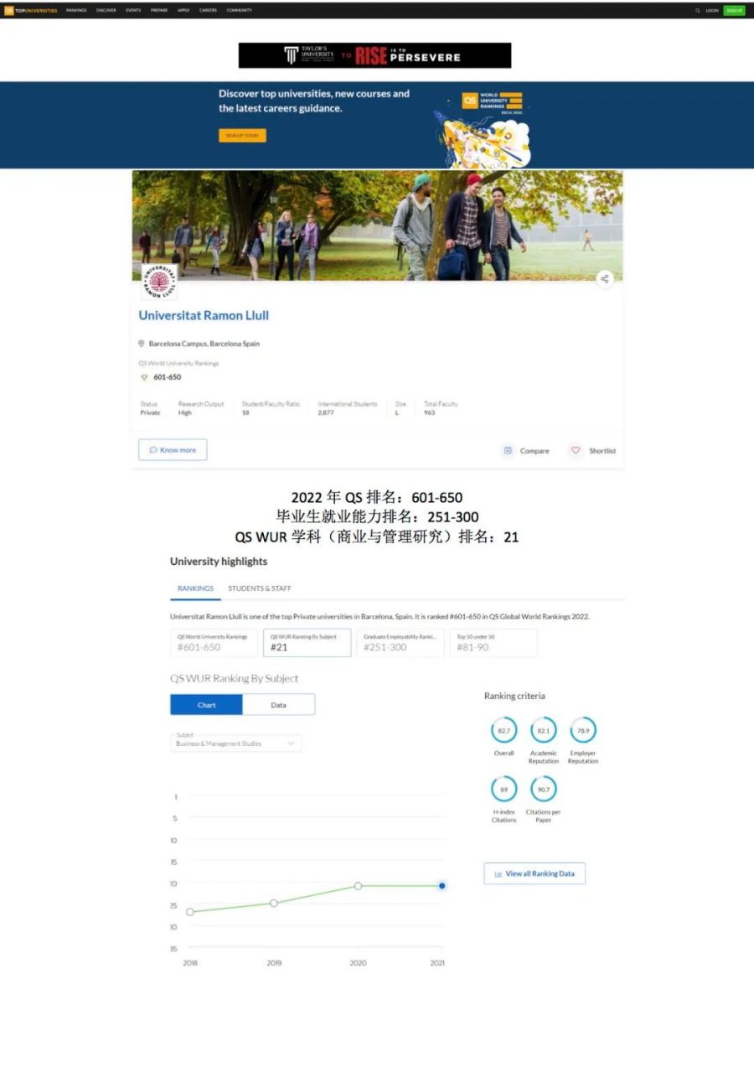The height and width of the screenshot is (1067, 754).
Task: Click the Universitat Ramon Llull title
Action: [204, 315]
